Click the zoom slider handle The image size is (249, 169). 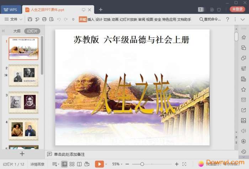click(x=142, y=164)
